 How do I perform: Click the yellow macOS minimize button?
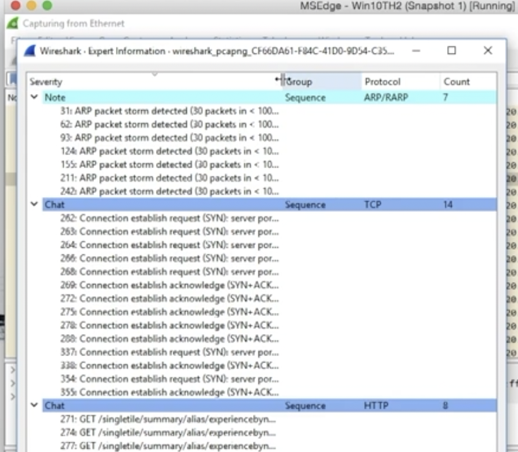(32, 5)
